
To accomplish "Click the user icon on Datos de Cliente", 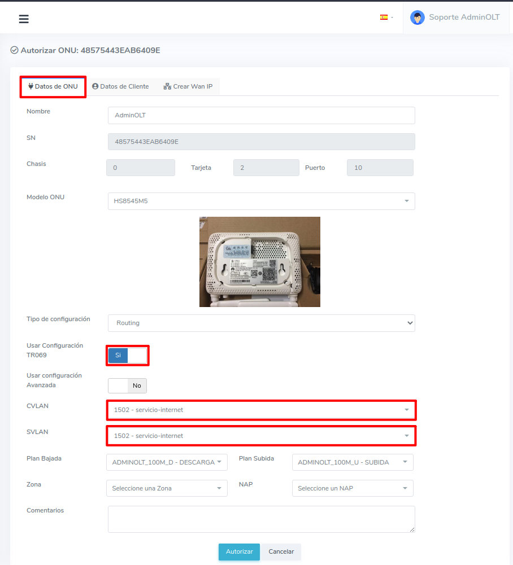I will 95,86.
